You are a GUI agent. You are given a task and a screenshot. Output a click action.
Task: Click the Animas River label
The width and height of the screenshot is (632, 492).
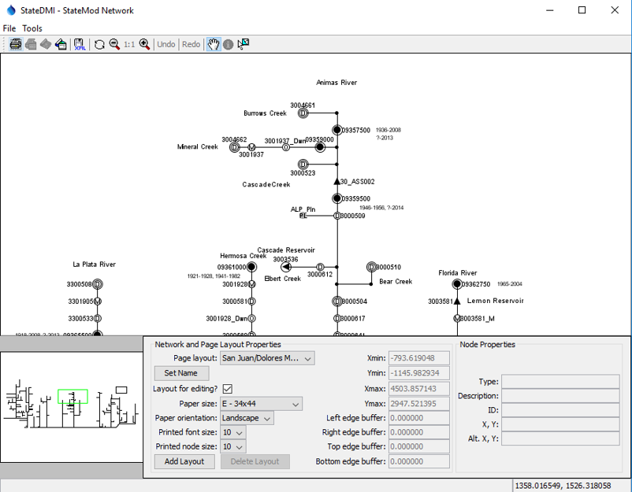pyautogui.click(x=336, y=83)
